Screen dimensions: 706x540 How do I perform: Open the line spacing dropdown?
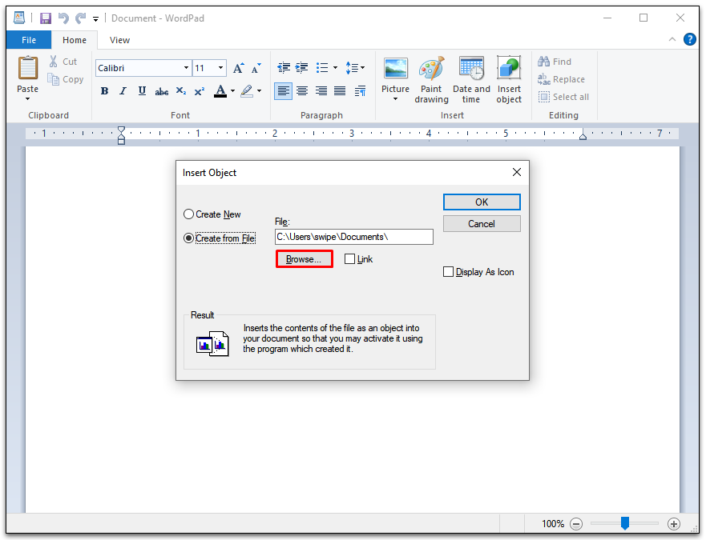click(355, 68)
